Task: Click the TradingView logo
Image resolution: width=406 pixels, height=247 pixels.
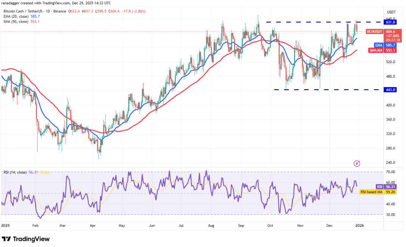Action: tap(26, 239)
